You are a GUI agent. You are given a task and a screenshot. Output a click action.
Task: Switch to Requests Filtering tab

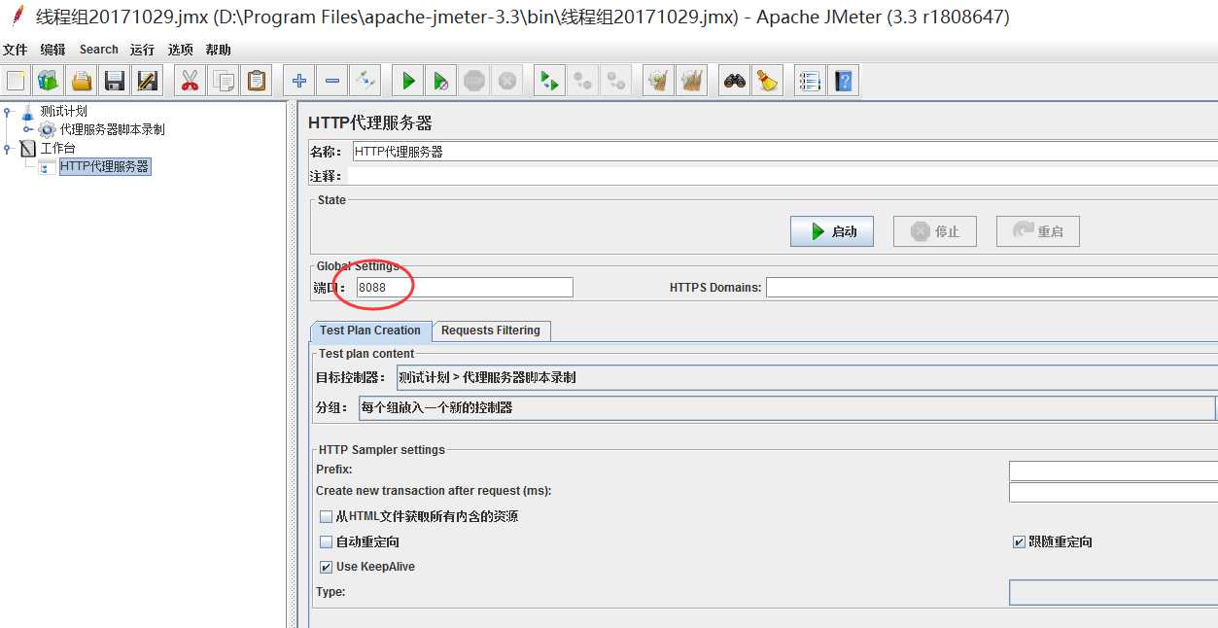point(491,331)
